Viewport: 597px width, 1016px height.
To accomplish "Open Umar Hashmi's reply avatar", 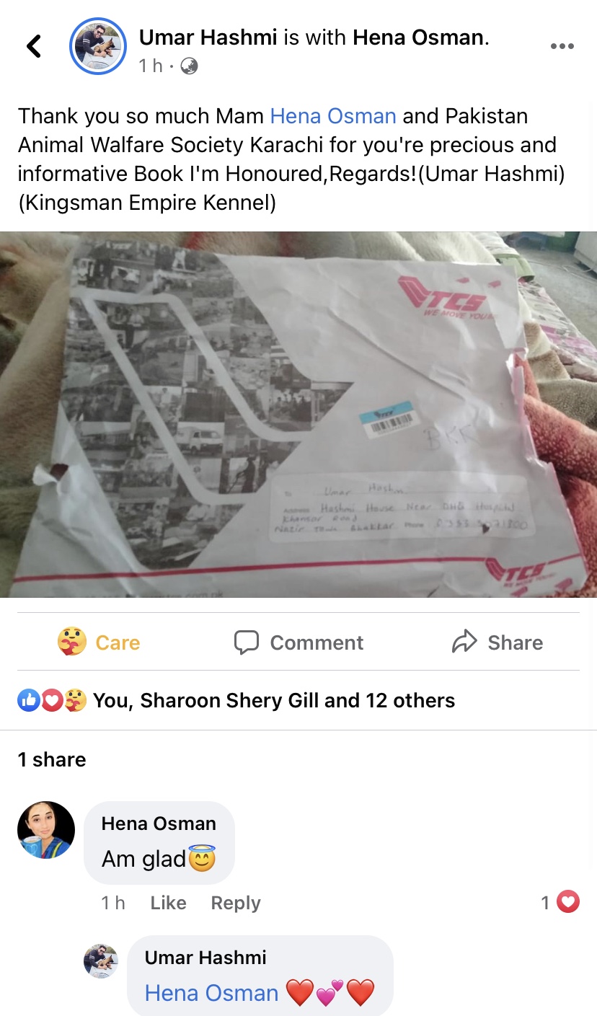I will coord(101,961).
